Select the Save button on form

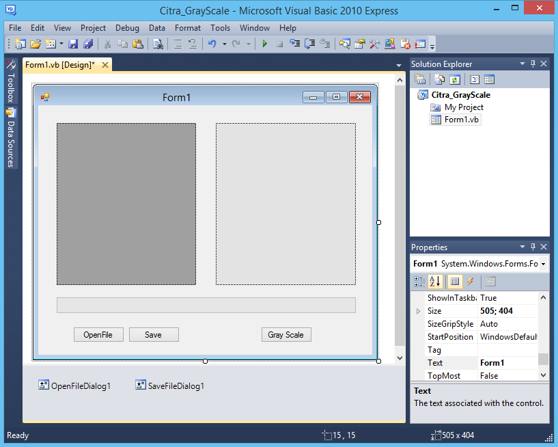click(x=154, y=335)
